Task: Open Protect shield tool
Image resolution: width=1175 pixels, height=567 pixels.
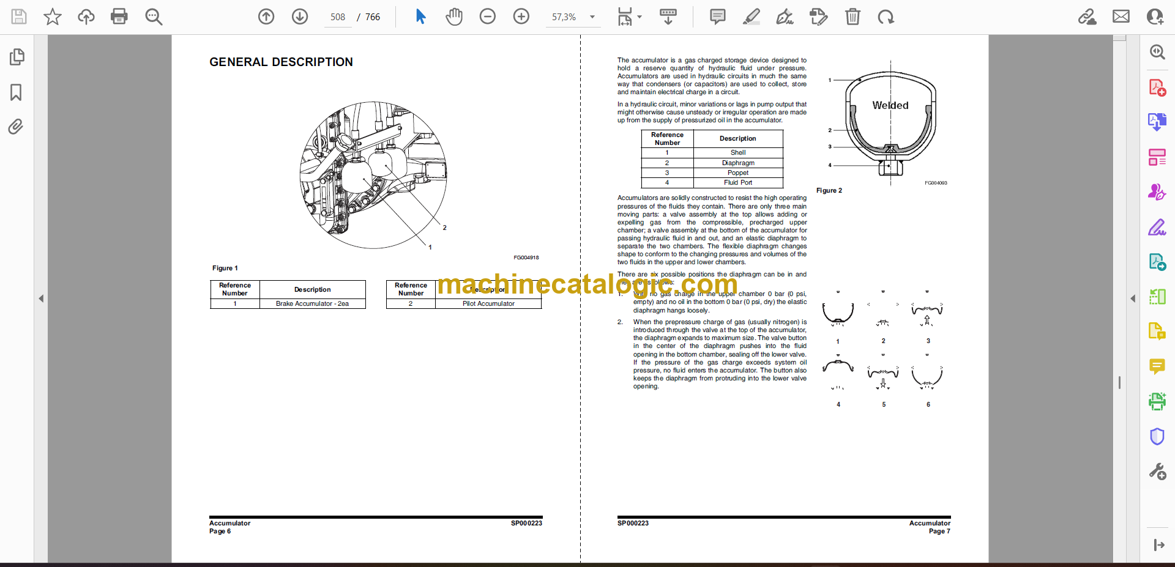Action: click(1157, 436)
